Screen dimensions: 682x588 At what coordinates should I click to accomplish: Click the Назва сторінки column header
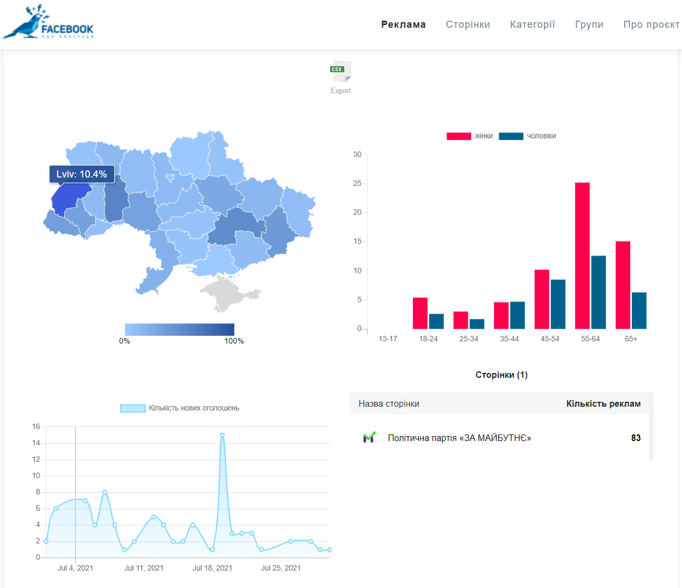point(388,404)
